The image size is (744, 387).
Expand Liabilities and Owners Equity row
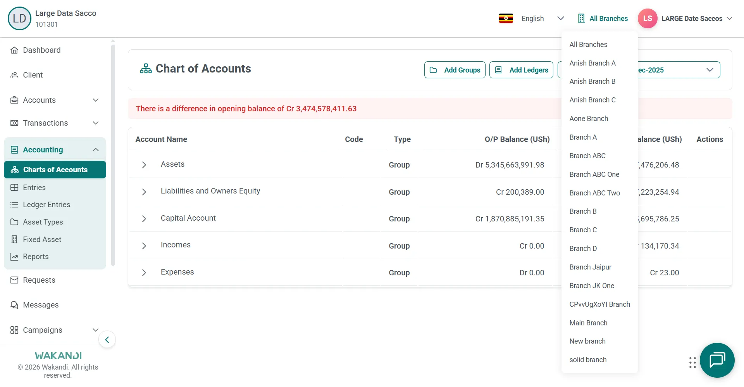144,192
